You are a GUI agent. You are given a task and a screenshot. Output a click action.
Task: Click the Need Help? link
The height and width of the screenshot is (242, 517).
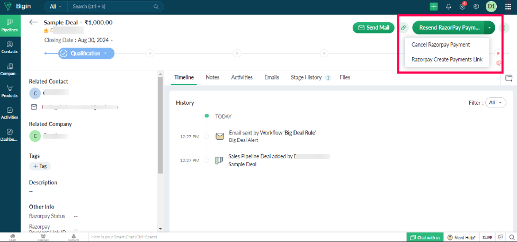coord(461,237)
